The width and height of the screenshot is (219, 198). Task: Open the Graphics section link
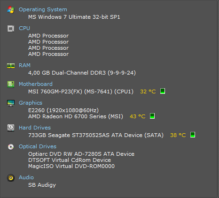tap(31, 103)
